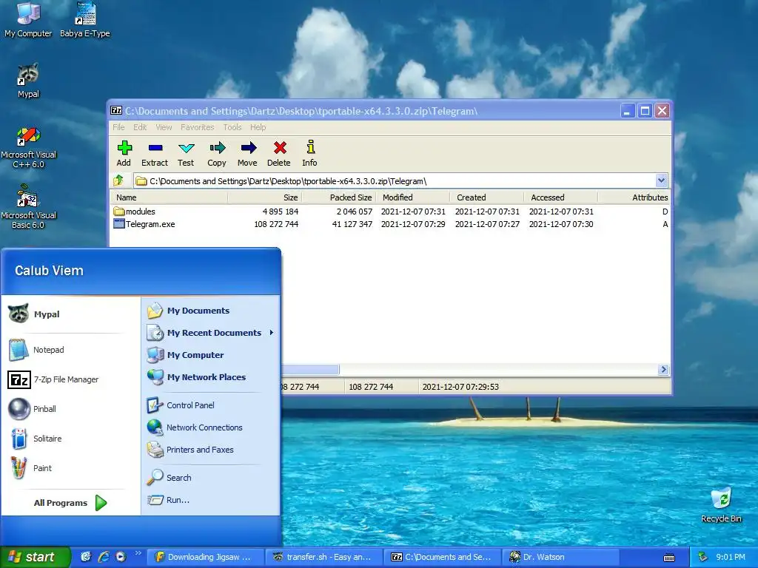The width and height of the screenshot is (758, 568).
Task: Show more Quick Launch icons chevron
Action: [138, 553]
